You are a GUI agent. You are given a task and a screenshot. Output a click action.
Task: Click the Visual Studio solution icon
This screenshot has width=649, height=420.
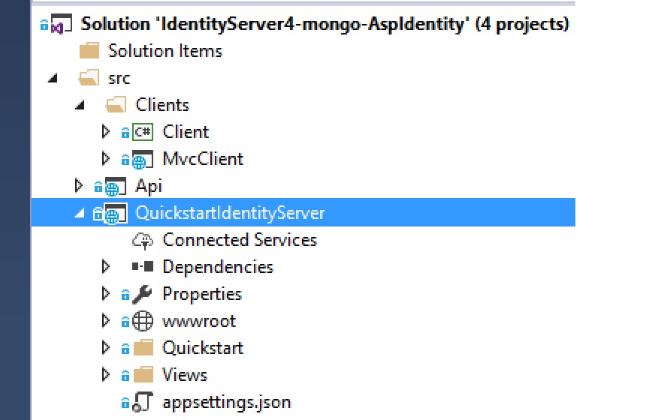pyautogui.click(x=62, y=24)
